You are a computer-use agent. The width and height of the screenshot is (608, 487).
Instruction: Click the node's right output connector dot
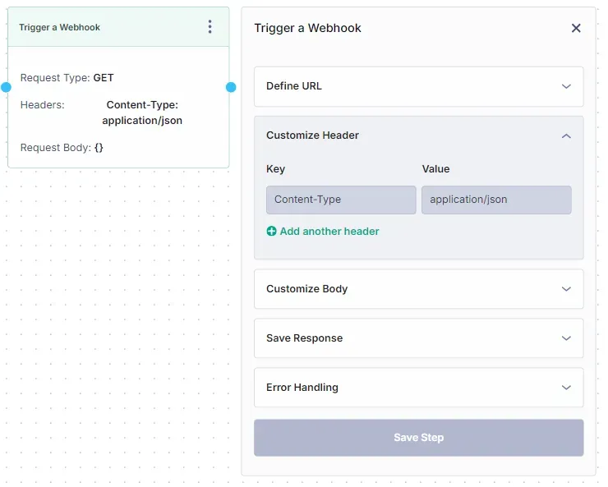pos(231,87)
